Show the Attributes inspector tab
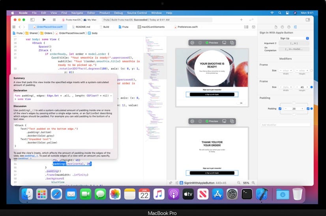The height and width of the screenshot is (216, 326). pos(295,27)
